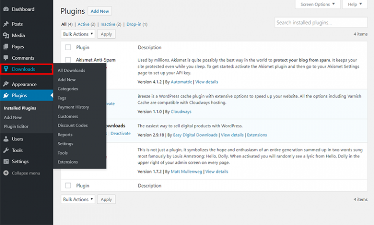This screenshot has width=374, height=225.
Task: Click the Pages icon in sidebar
Action: coord(6,47)
